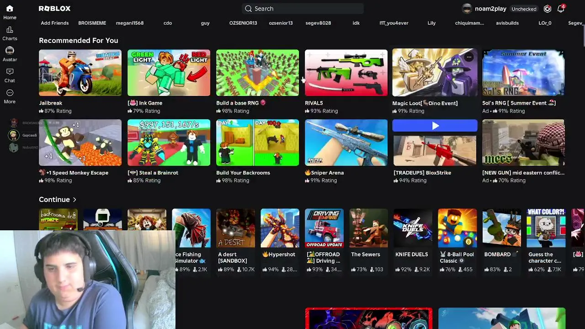Open friend idk
The image size is (585, 329).
pos(356,23)
